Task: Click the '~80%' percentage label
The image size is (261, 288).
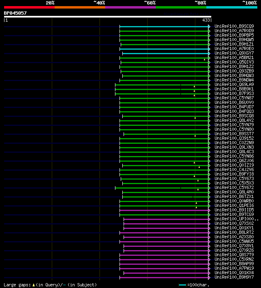Action: tap(201, 3)
